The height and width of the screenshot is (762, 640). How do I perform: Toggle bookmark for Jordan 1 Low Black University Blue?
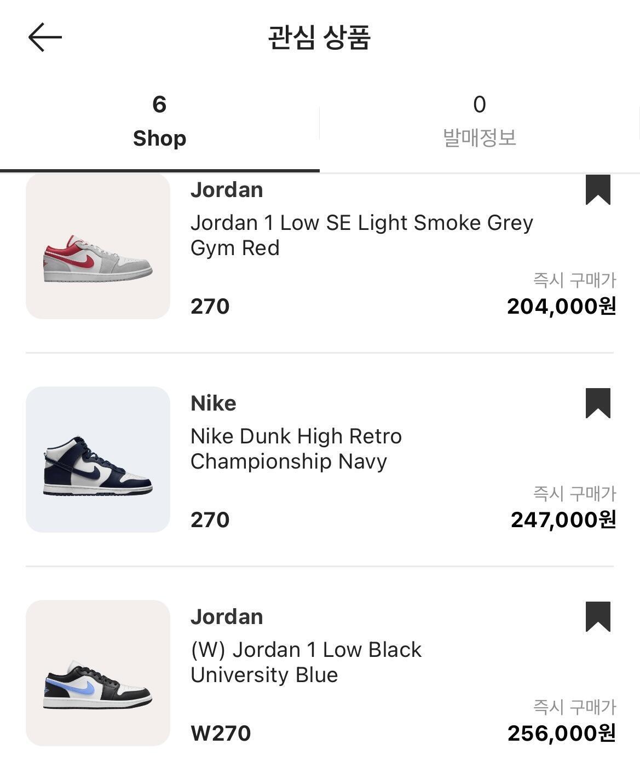[x=598, y=616]
